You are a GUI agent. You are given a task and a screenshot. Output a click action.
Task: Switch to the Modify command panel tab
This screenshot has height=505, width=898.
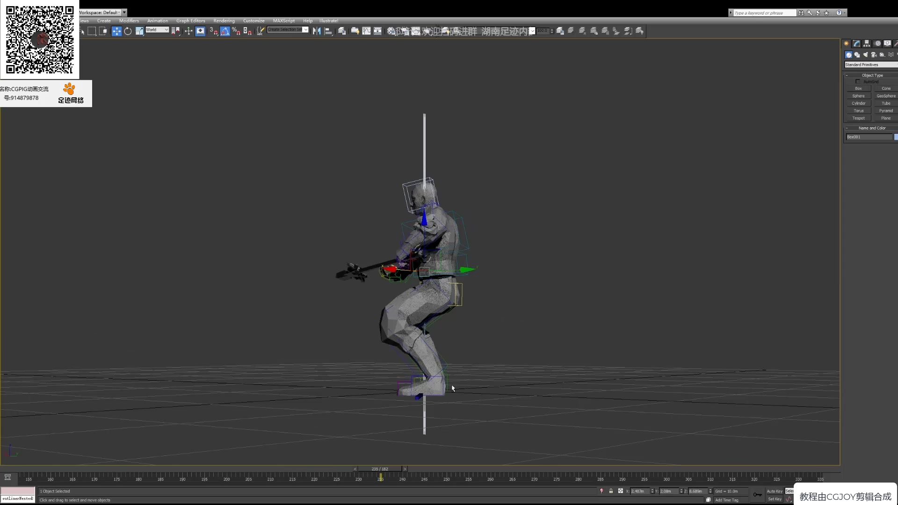(x=856, y=43)
